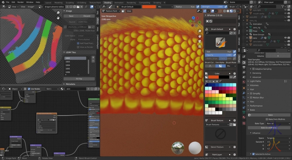This screenshot has height=160, width=292.
Task: Toggle camera view in the 3D viewport
Action: (x=199, y=41)
